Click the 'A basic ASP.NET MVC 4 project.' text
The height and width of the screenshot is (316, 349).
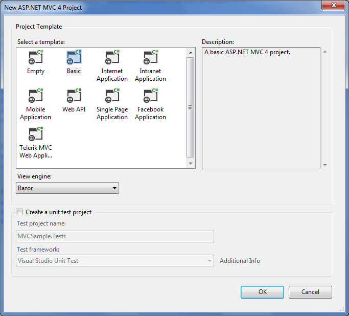pos(247,52)
